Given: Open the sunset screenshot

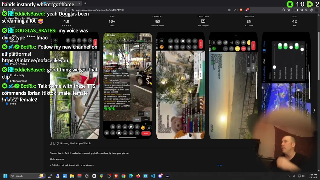Looking at the screenshot, I should pos(233,85).
